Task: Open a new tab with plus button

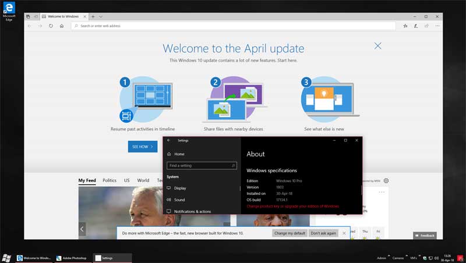Action: tap(93, 16)
